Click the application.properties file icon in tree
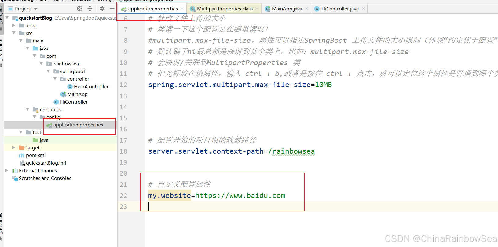Image resolution: width=498 pixels, height=247 pixels. click(49, 125)
